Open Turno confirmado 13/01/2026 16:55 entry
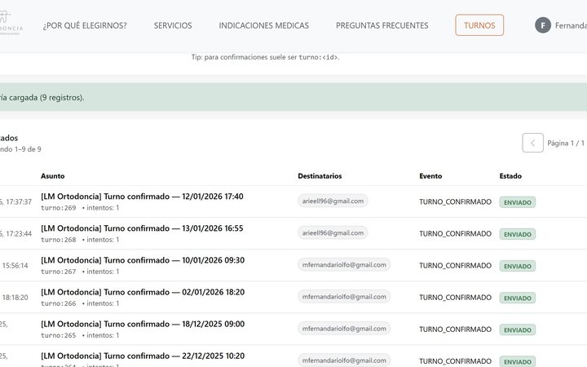This screenshot has width=587, height=367. pos(142,228)
